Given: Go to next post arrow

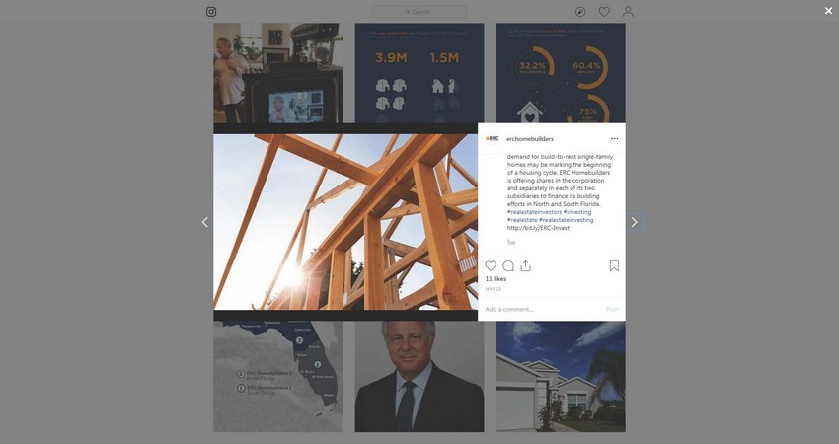Looking at the screenshot, I should coord(634,222).
